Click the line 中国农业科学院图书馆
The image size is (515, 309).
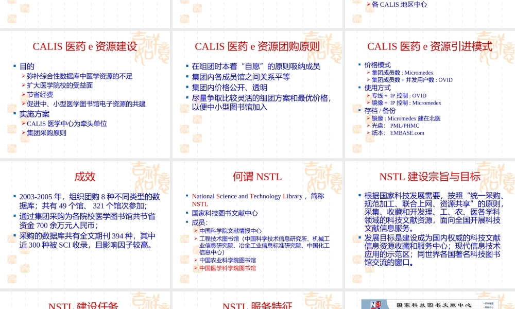click(228, 260)
